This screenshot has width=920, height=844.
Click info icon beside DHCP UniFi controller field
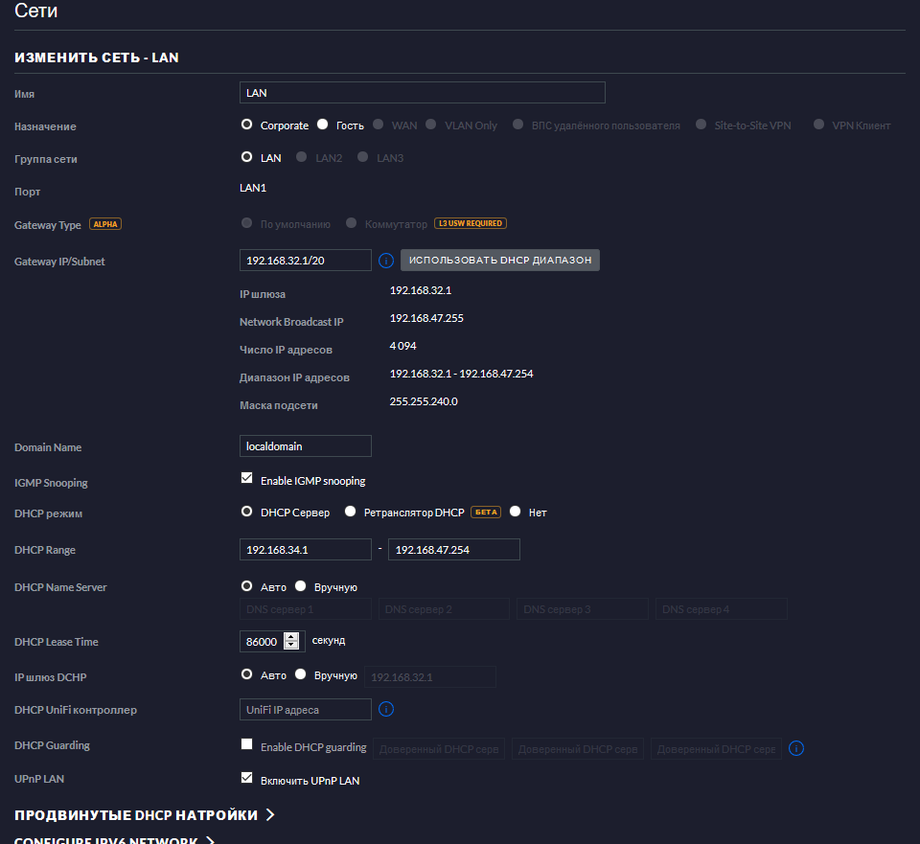pyautogui.click(x=386, y=710)
